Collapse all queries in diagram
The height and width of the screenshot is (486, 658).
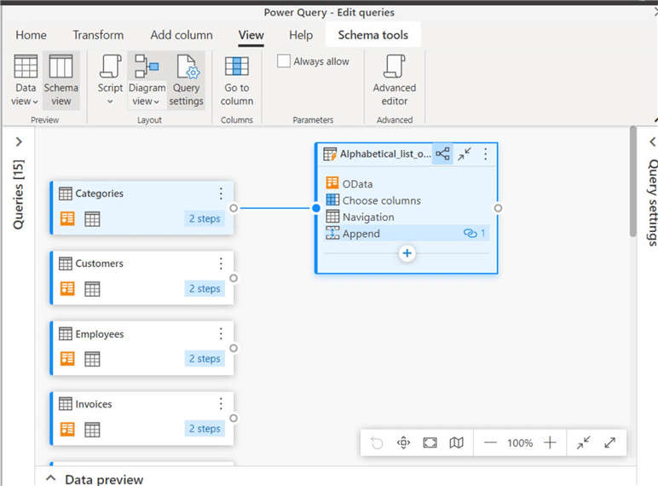583,443
